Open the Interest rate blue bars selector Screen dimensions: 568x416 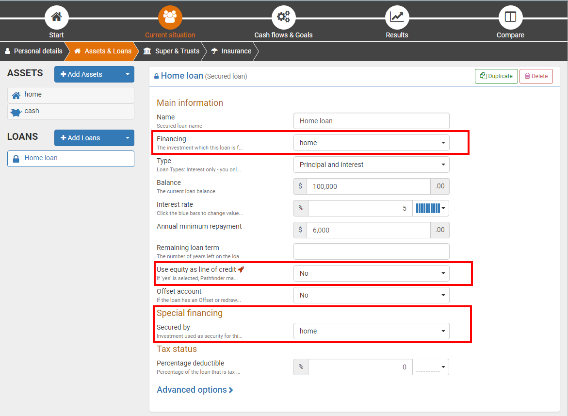[x=430, y=208]
